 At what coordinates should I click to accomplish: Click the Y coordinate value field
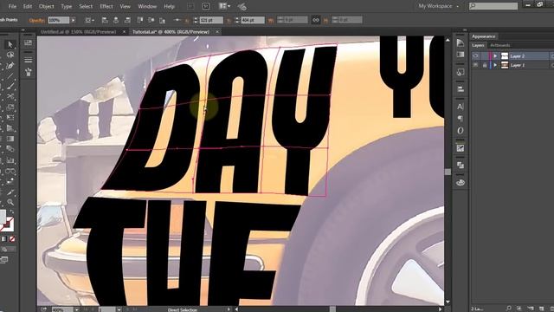click(253, 20)
